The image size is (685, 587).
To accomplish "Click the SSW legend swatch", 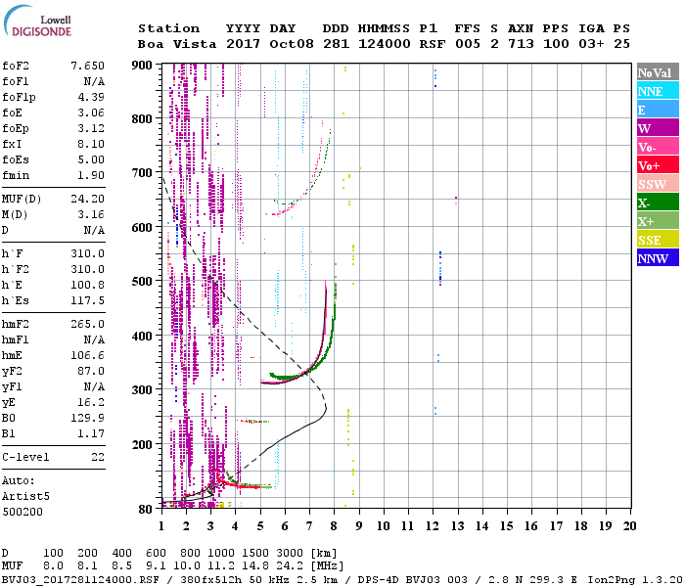I will click(x=658, y=184).
